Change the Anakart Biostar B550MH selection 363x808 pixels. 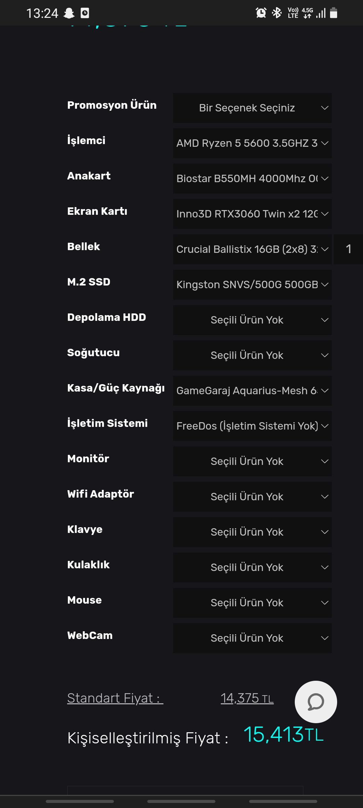coord(252,178)
